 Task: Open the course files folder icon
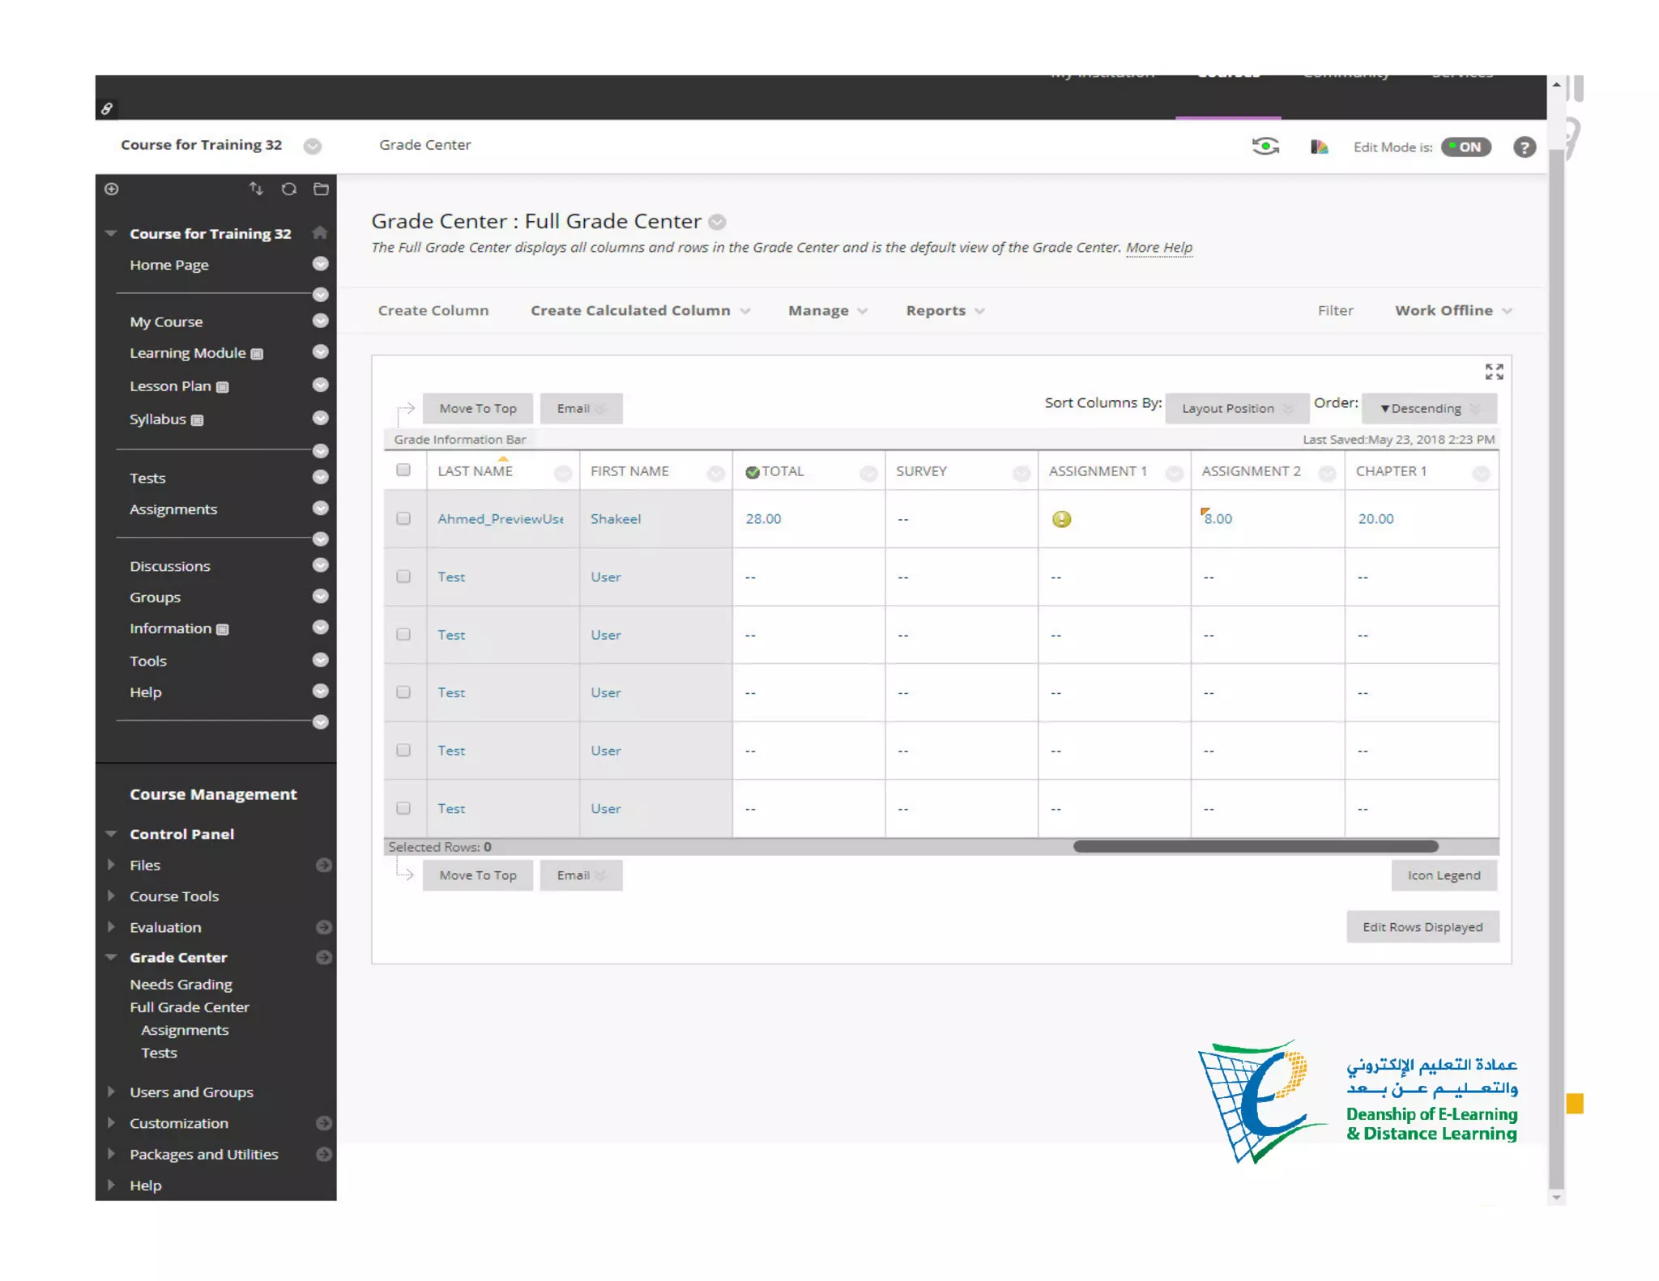(321, 189)
